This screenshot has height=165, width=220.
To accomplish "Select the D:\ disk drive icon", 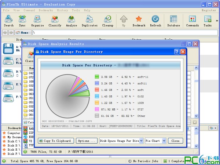I will tap(8, 73).
